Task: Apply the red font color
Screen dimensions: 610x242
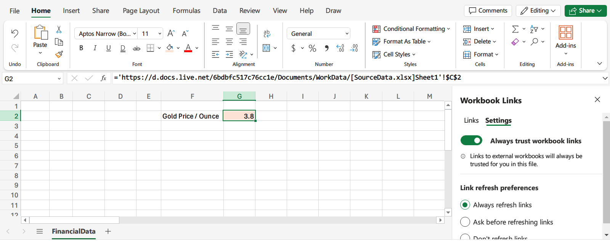Action: click(188, 48)
